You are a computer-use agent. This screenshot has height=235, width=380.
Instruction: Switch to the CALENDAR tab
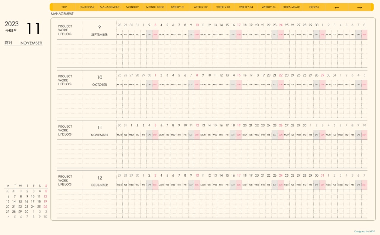pos(87,7)
